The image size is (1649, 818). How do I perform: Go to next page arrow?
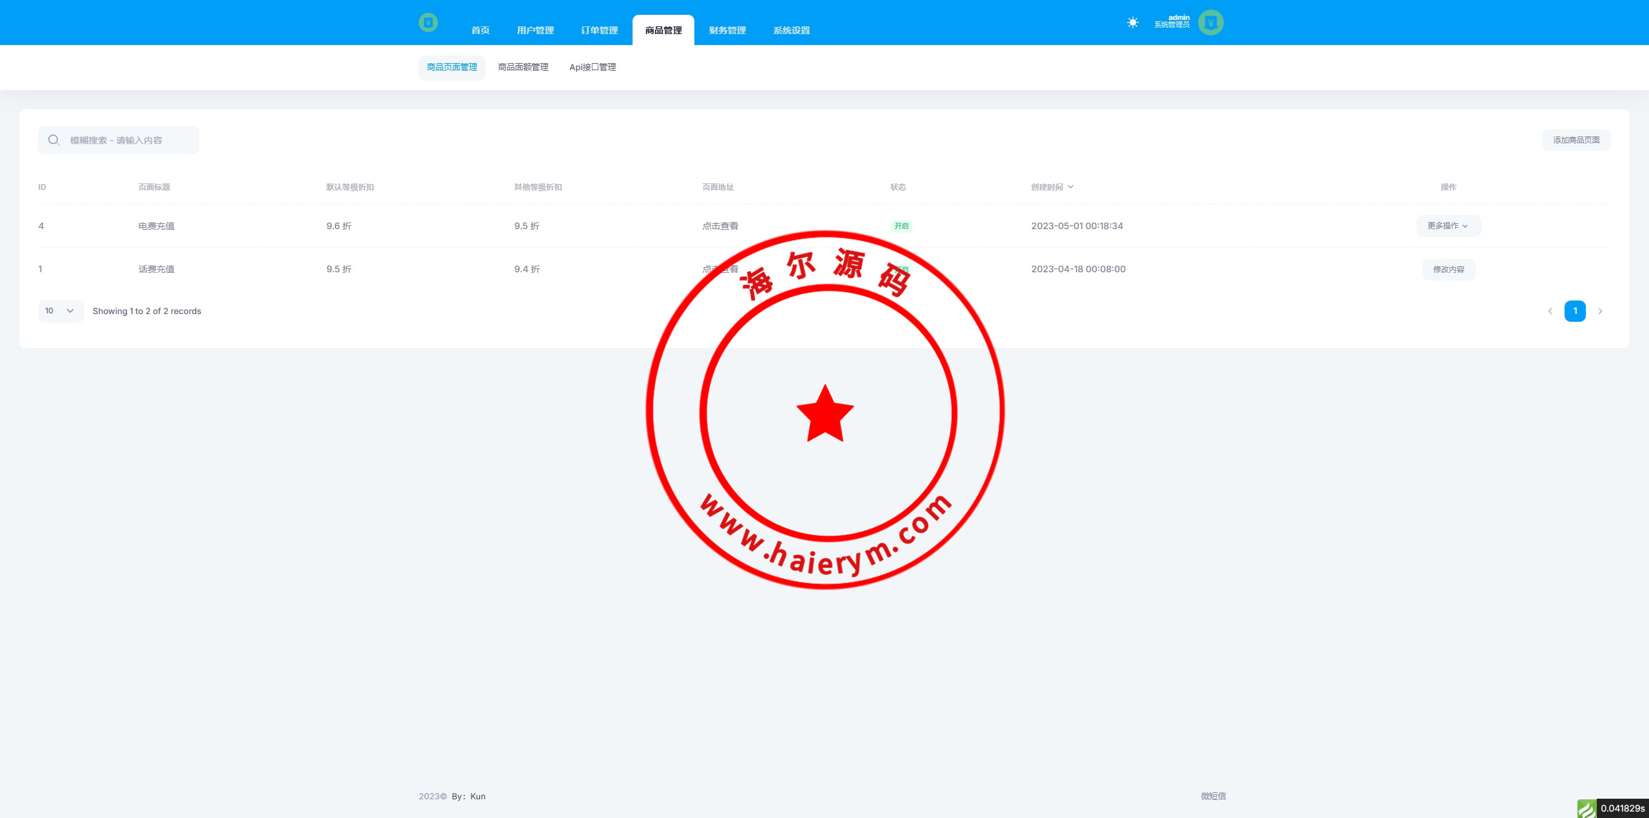click(1600, 311)
